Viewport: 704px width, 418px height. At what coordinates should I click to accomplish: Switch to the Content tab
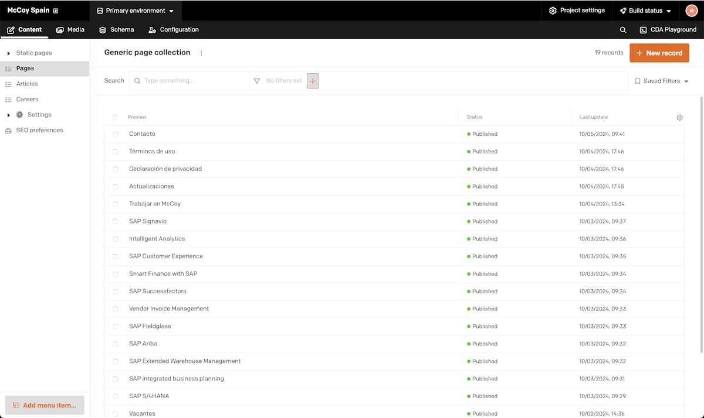pos(25,30)
